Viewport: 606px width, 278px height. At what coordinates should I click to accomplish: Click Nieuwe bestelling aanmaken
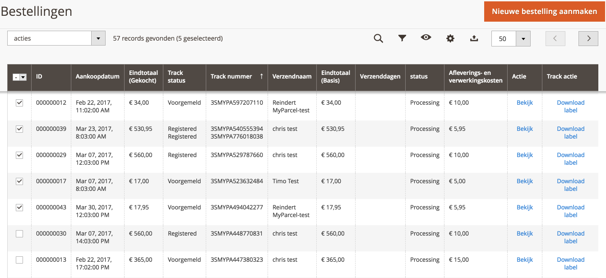[545, 11]
